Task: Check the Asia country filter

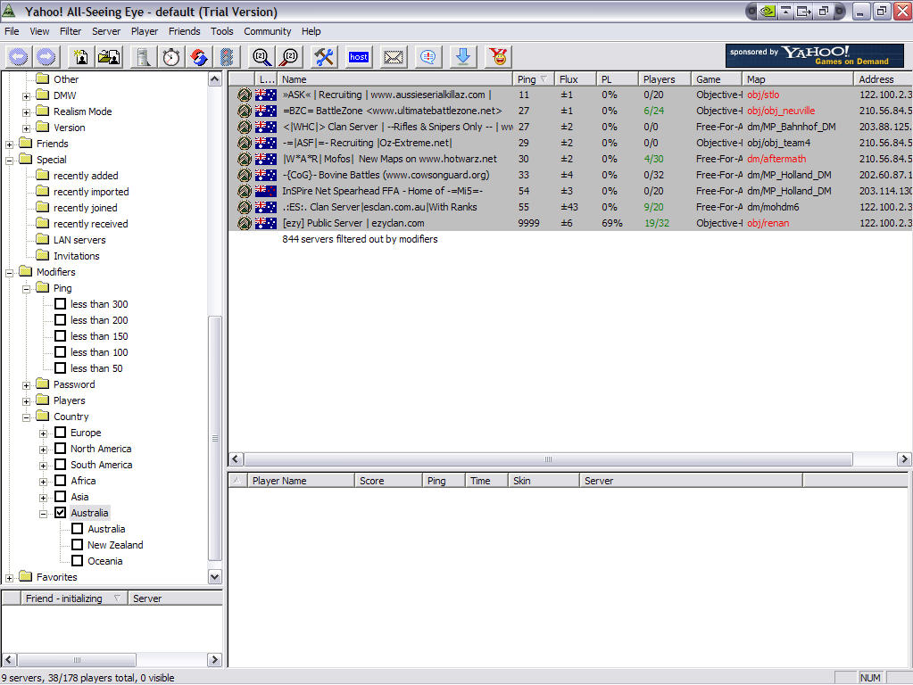Action: click(x=60, y=497)
